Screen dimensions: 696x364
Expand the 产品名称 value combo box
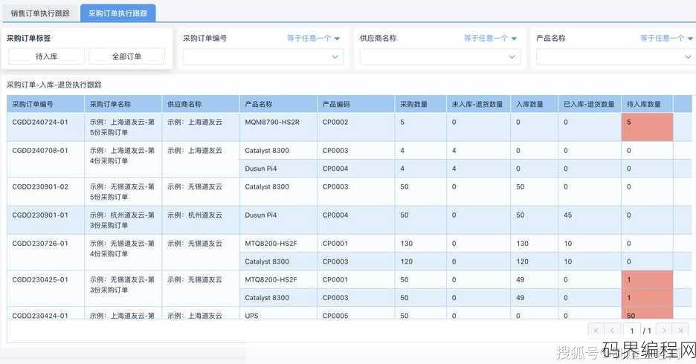616,56
